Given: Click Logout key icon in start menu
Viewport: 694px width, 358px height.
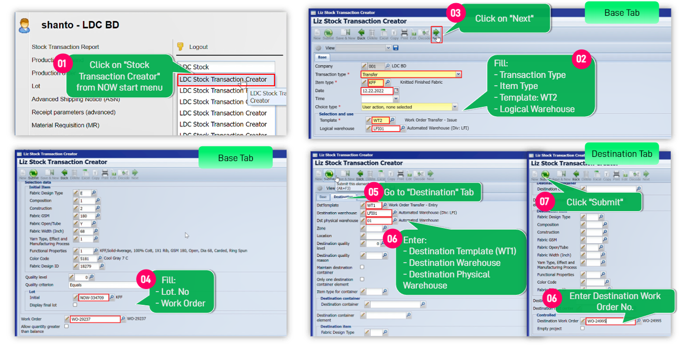Looking at the screenshot, I should [x=180, y=46].
